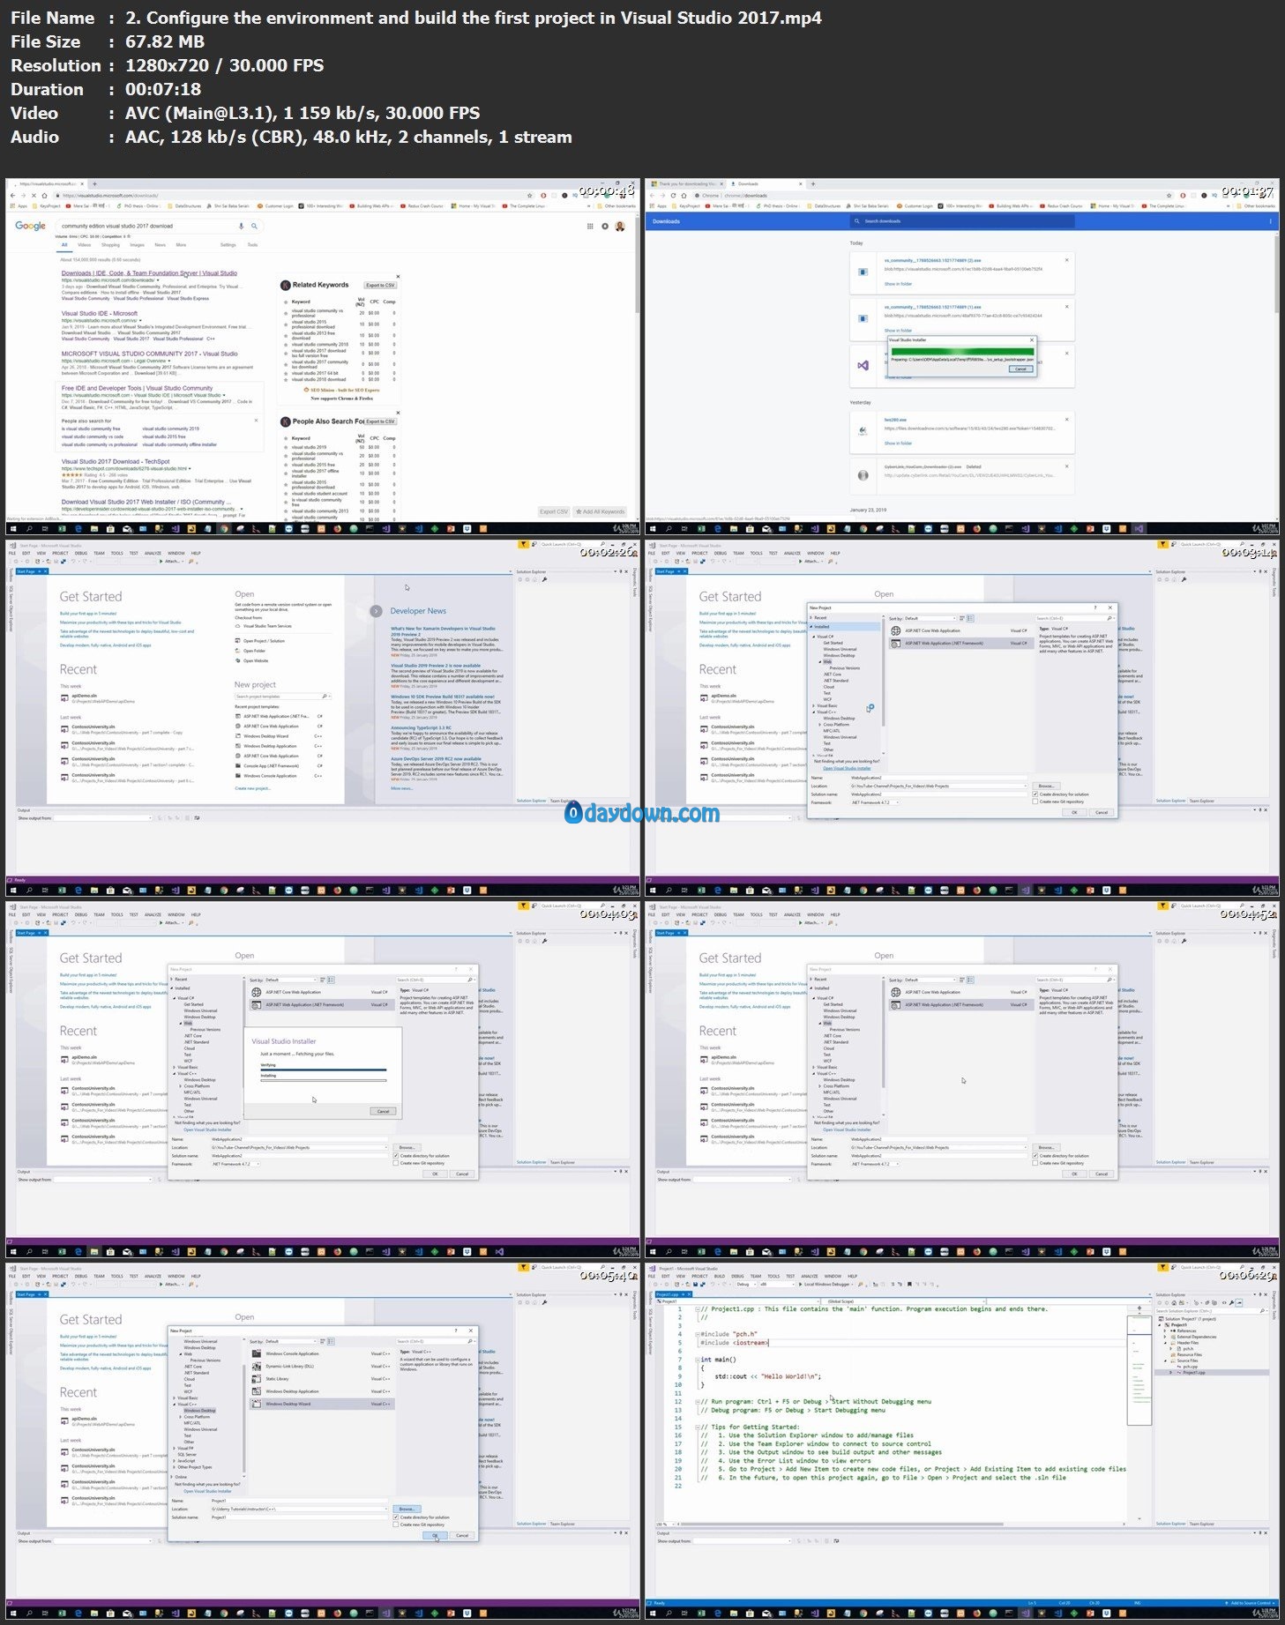Viewport: 1285px width, 1625px height.
Task: Click Verifying progress bar in 00:04:03 installer popup
Action: tap(323, 1070)
